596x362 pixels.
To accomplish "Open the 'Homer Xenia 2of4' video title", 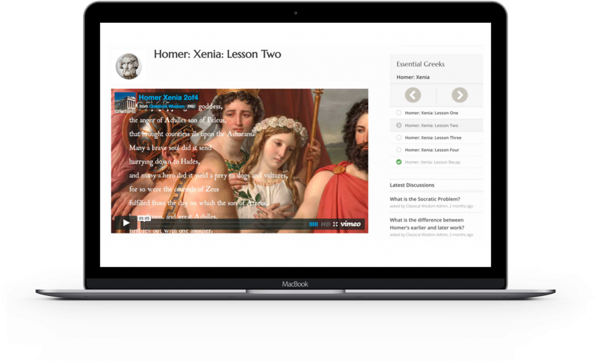I will [168, 98].
